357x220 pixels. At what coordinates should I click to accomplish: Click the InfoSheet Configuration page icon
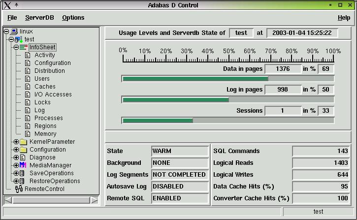(28, 63)
